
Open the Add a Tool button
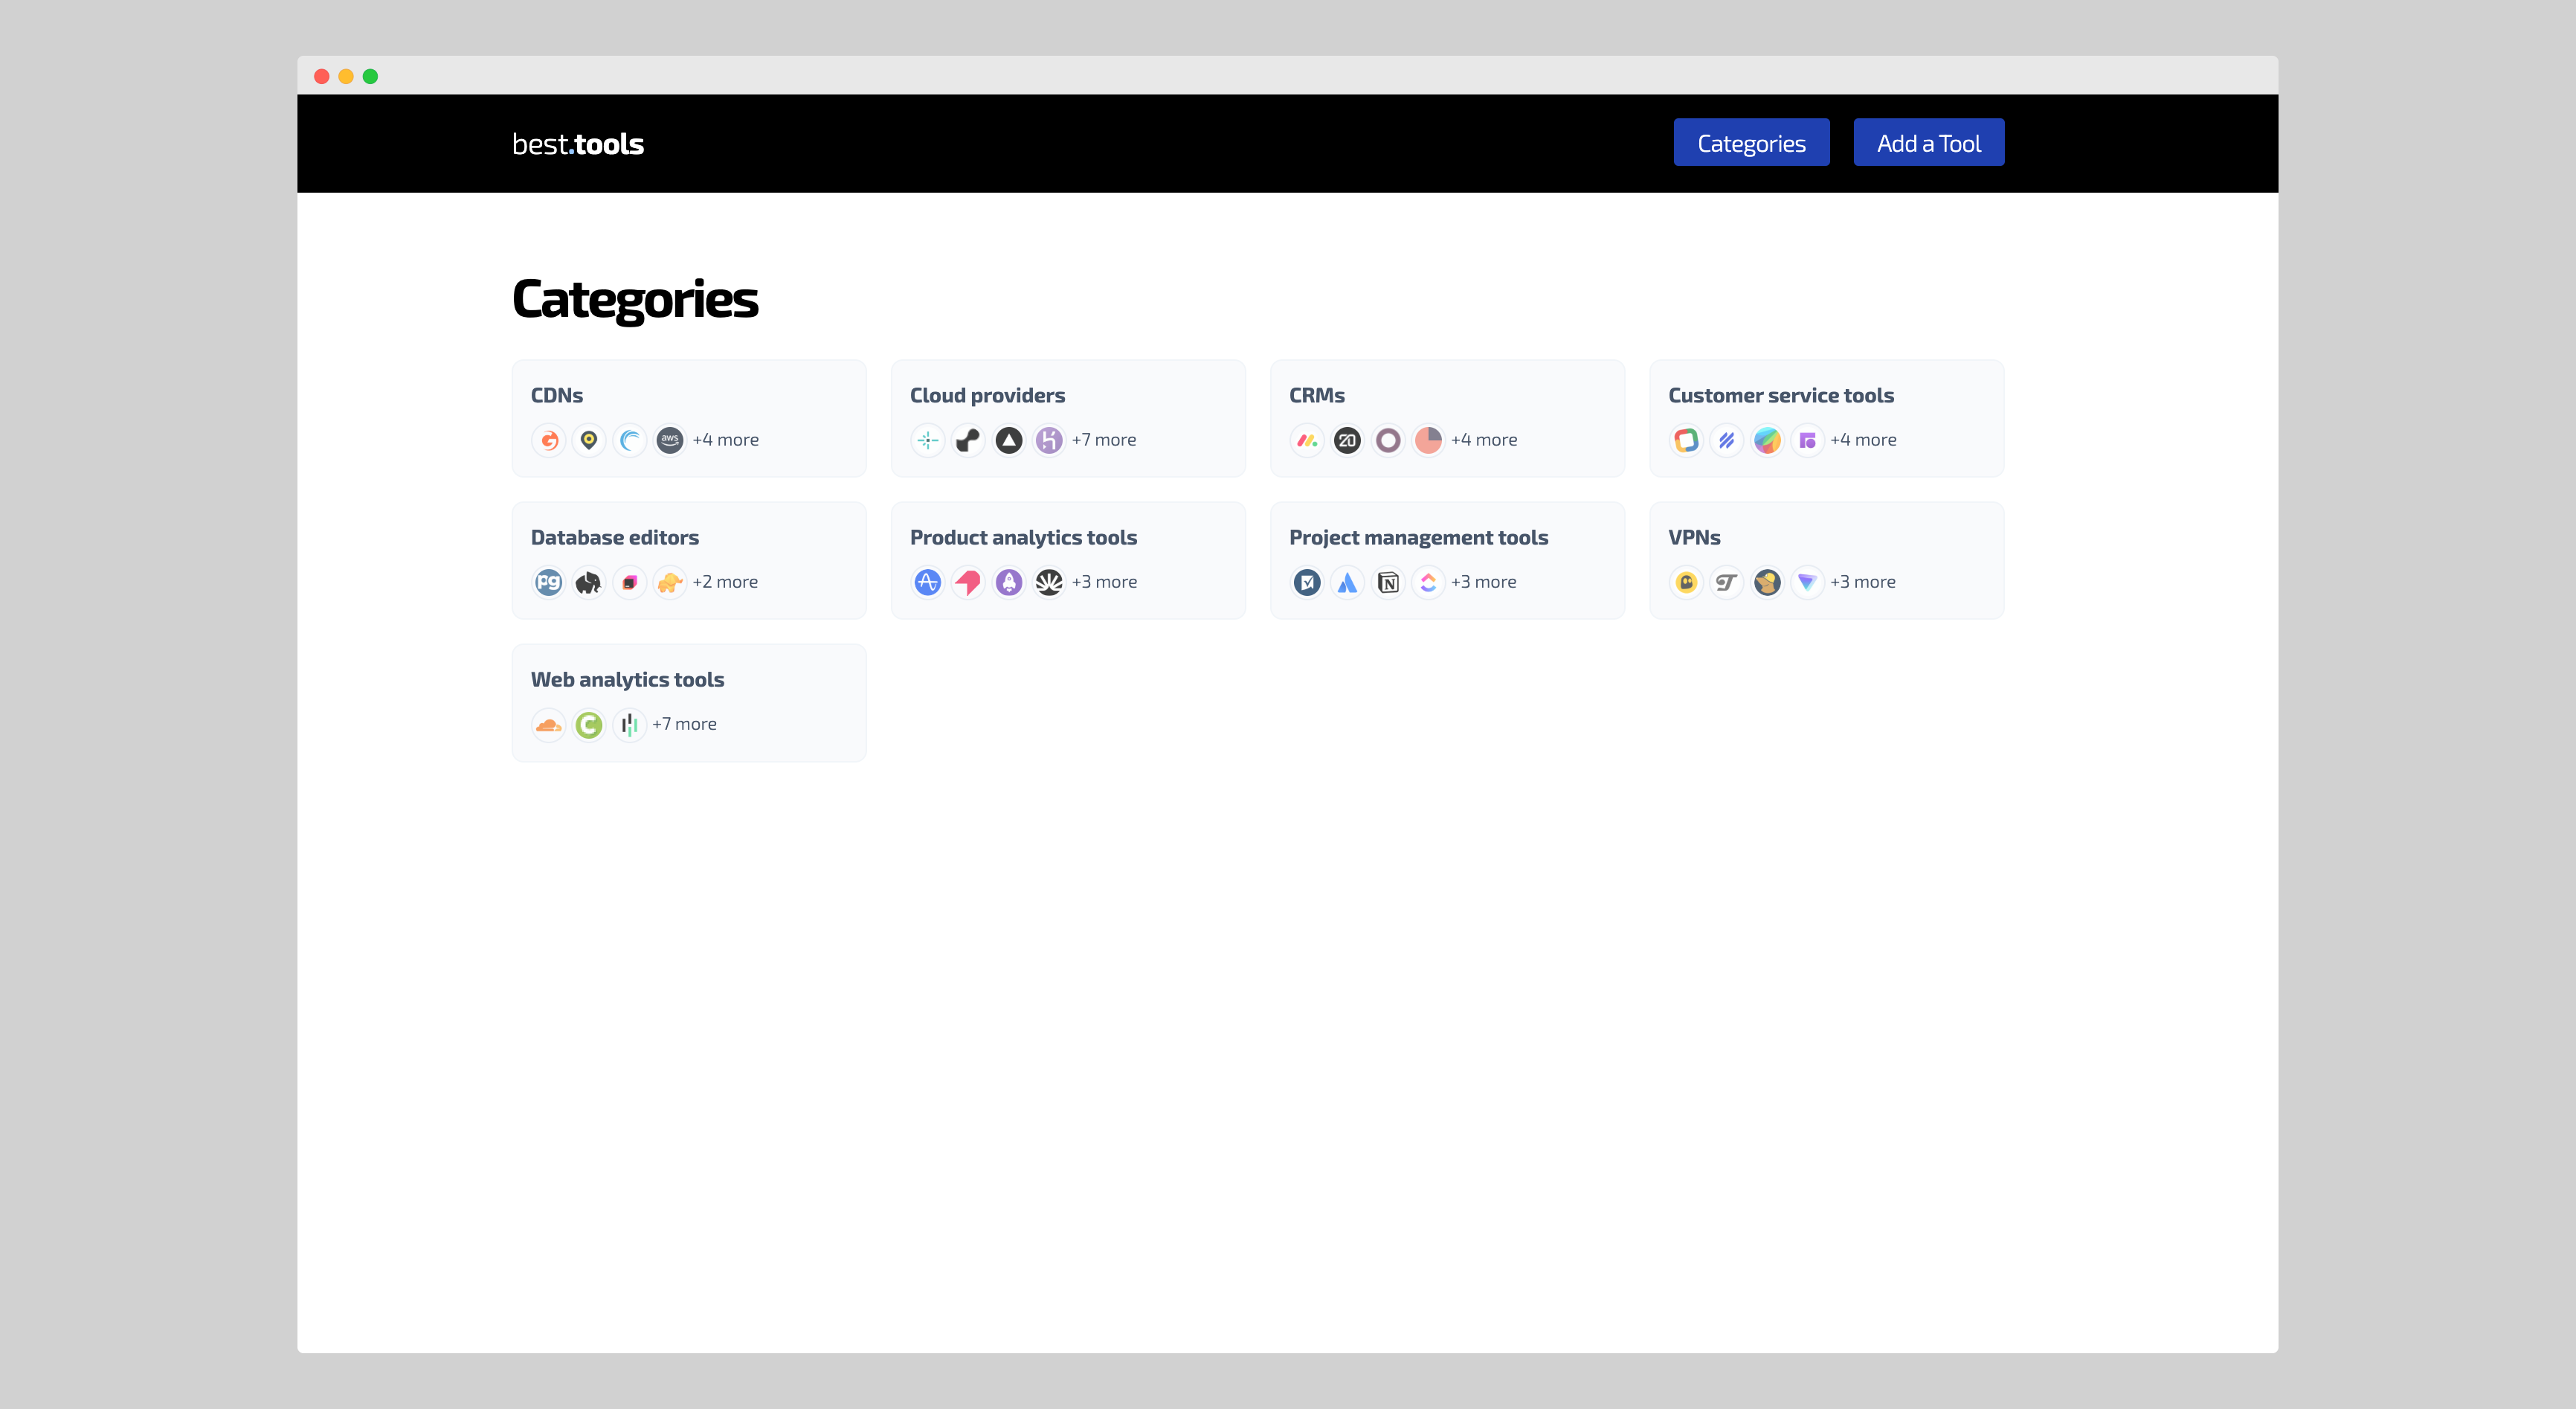click(1928, 142)
